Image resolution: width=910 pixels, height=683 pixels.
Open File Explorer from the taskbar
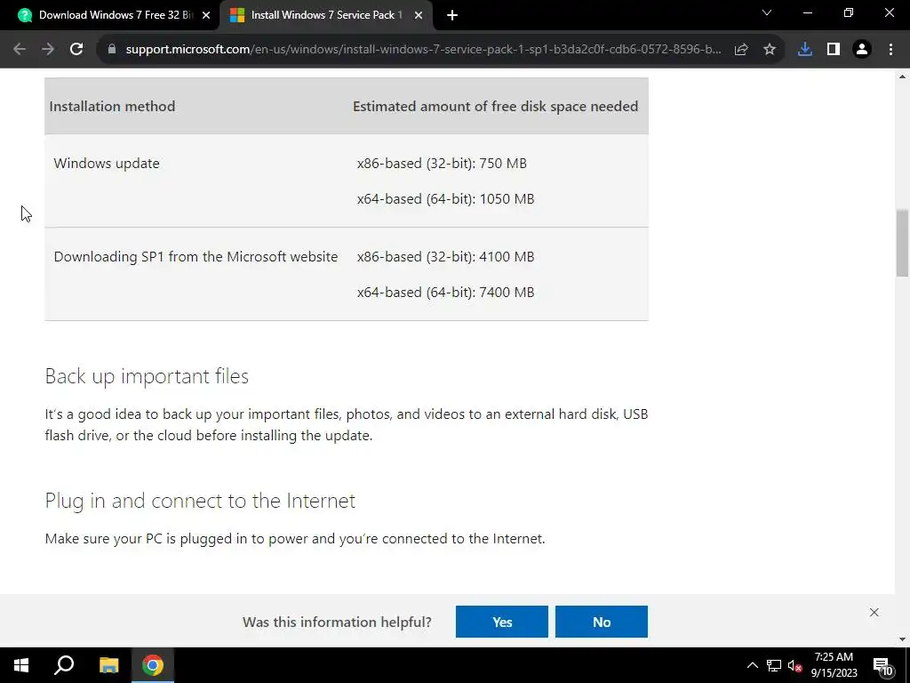pos(109,665)
